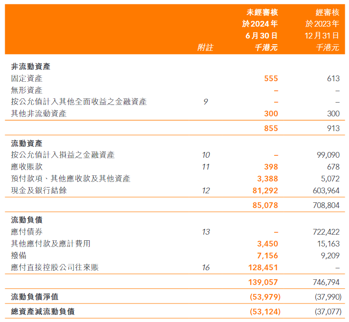
Task: Click the 722,422 bonds payable figure
Action: [x=328, y=232]
